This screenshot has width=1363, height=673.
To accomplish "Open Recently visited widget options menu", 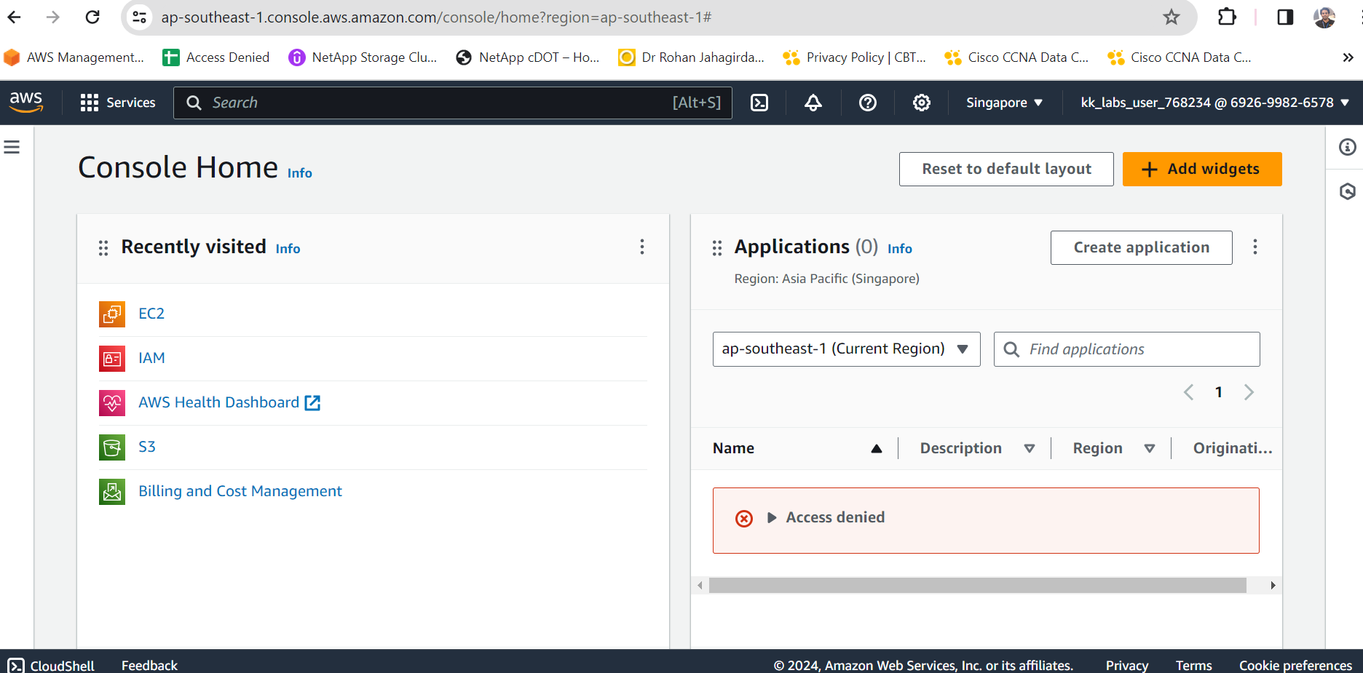I will 641,247.
